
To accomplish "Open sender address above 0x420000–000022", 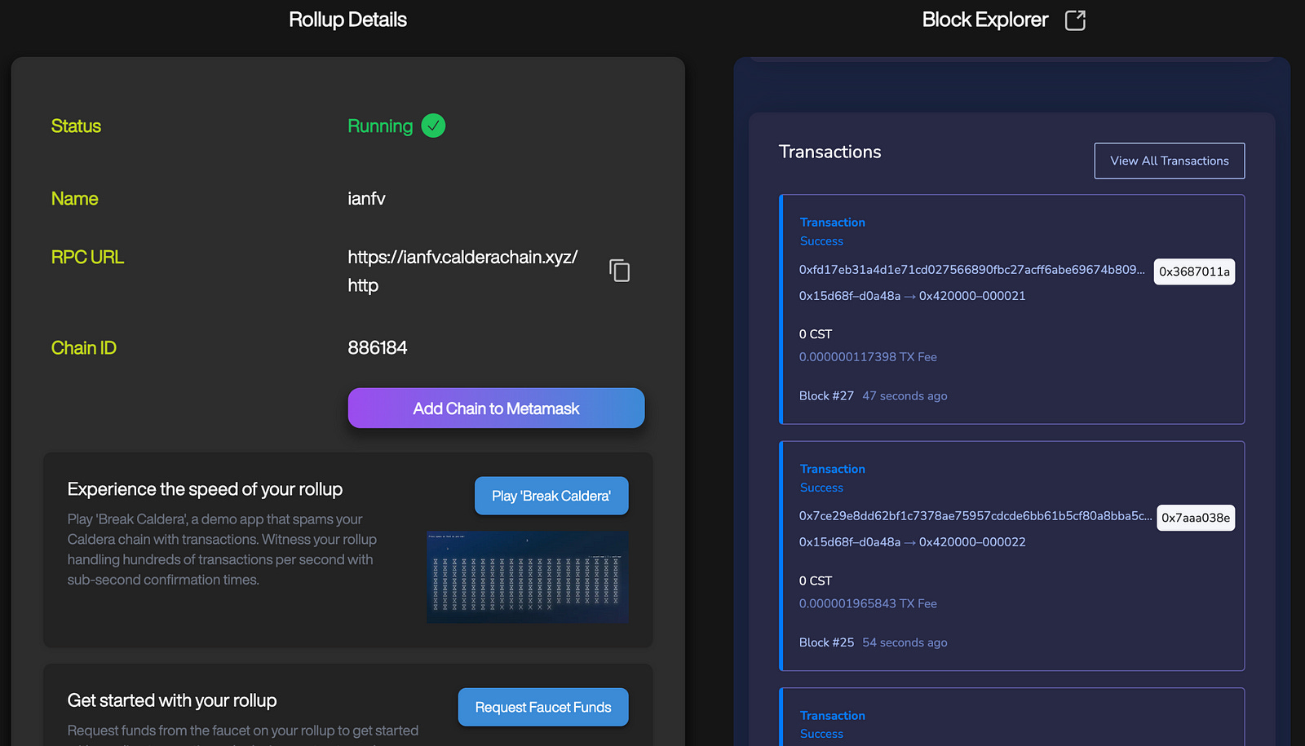I will (849, 542).
